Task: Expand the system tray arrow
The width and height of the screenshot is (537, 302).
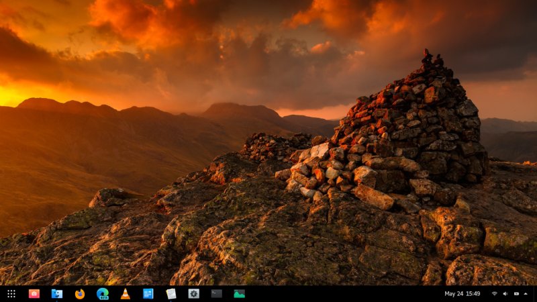Action: (526, 294)
